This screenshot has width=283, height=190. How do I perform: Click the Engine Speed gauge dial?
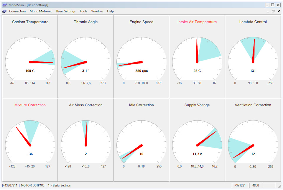[141, 58]
